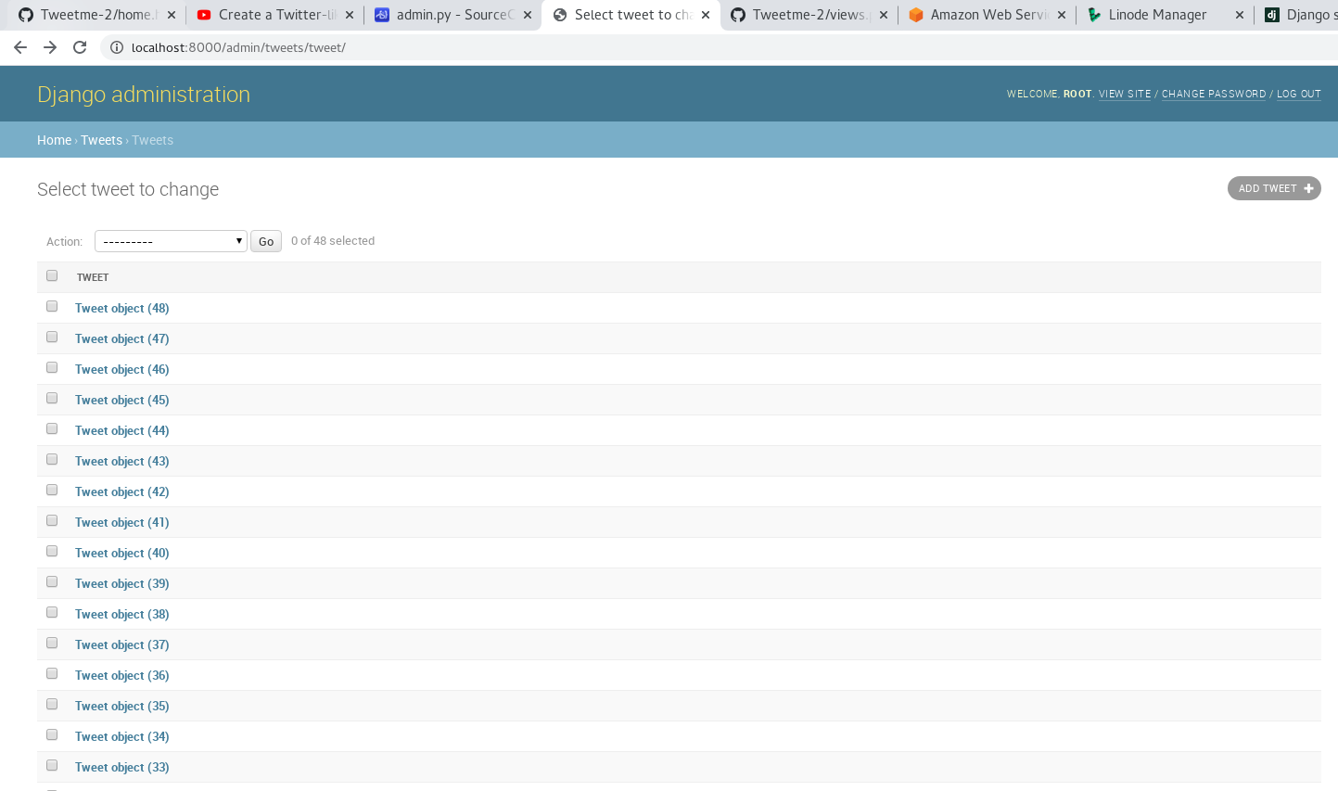Sort by the Tweet column header
This screenshot has height=791, width=1338.
[x=93, y=277]
